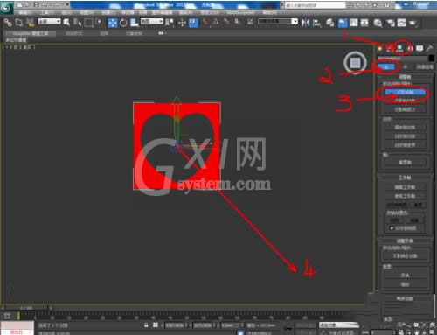Activate the Select and Rotate tool

123,23
